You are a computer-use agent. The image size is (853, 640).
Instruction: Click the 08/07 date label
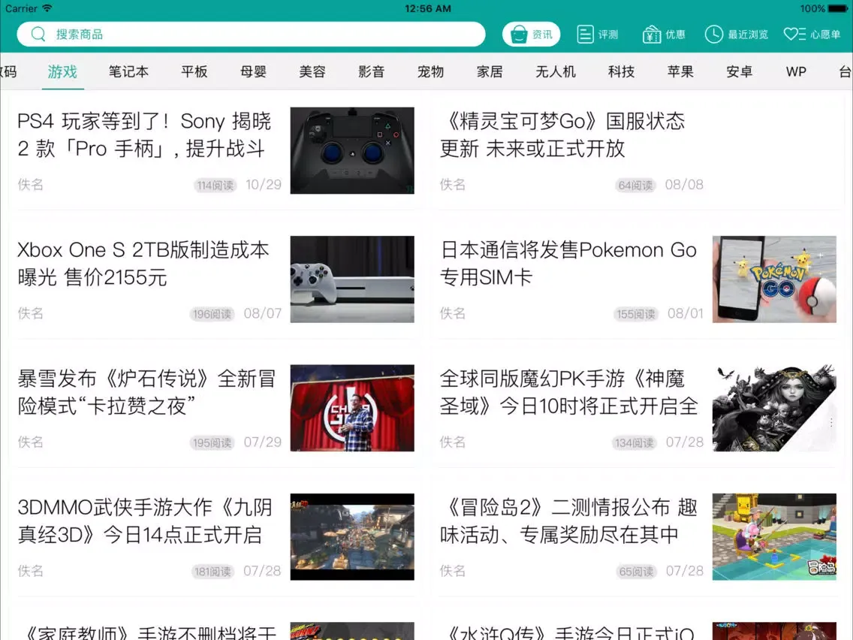(263, 313)
